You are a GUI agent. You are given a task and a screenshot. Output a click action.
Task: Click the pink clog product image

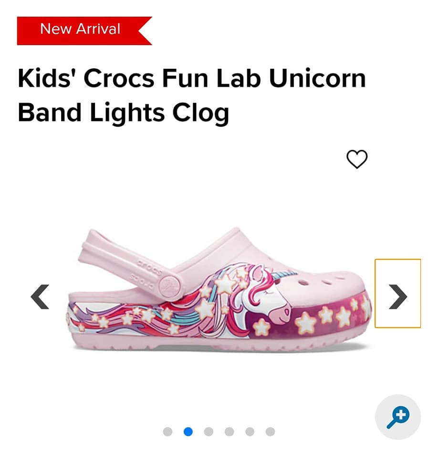[x=220, y=289]
